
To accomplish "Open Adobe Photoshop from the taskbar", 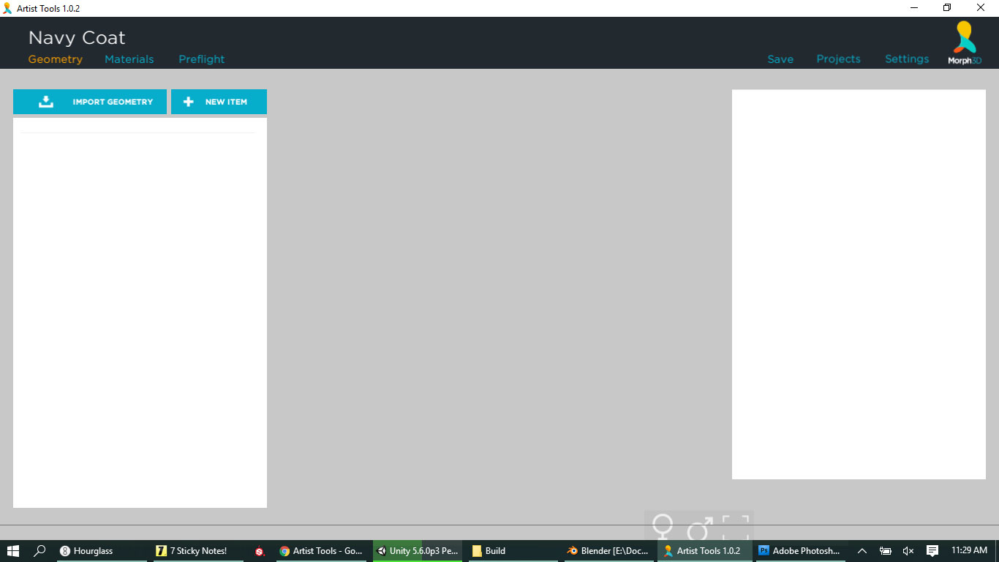I will [799, 551].
